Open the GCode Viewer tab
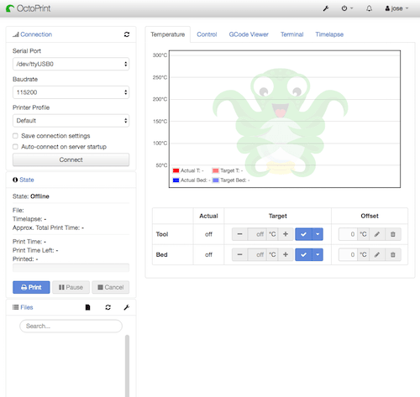 (249, 34)
